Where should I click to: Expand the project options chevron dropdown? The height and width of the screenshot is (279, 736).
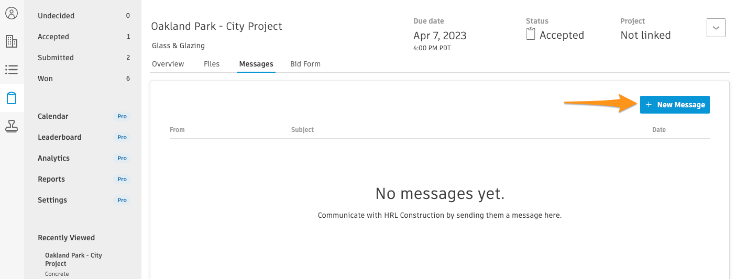coord(716,28)
